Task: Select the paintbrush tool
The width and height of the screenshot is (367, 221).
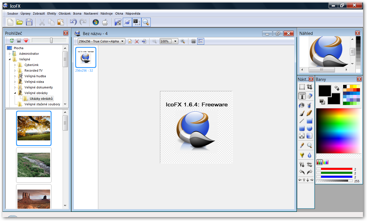Action: 302,113
